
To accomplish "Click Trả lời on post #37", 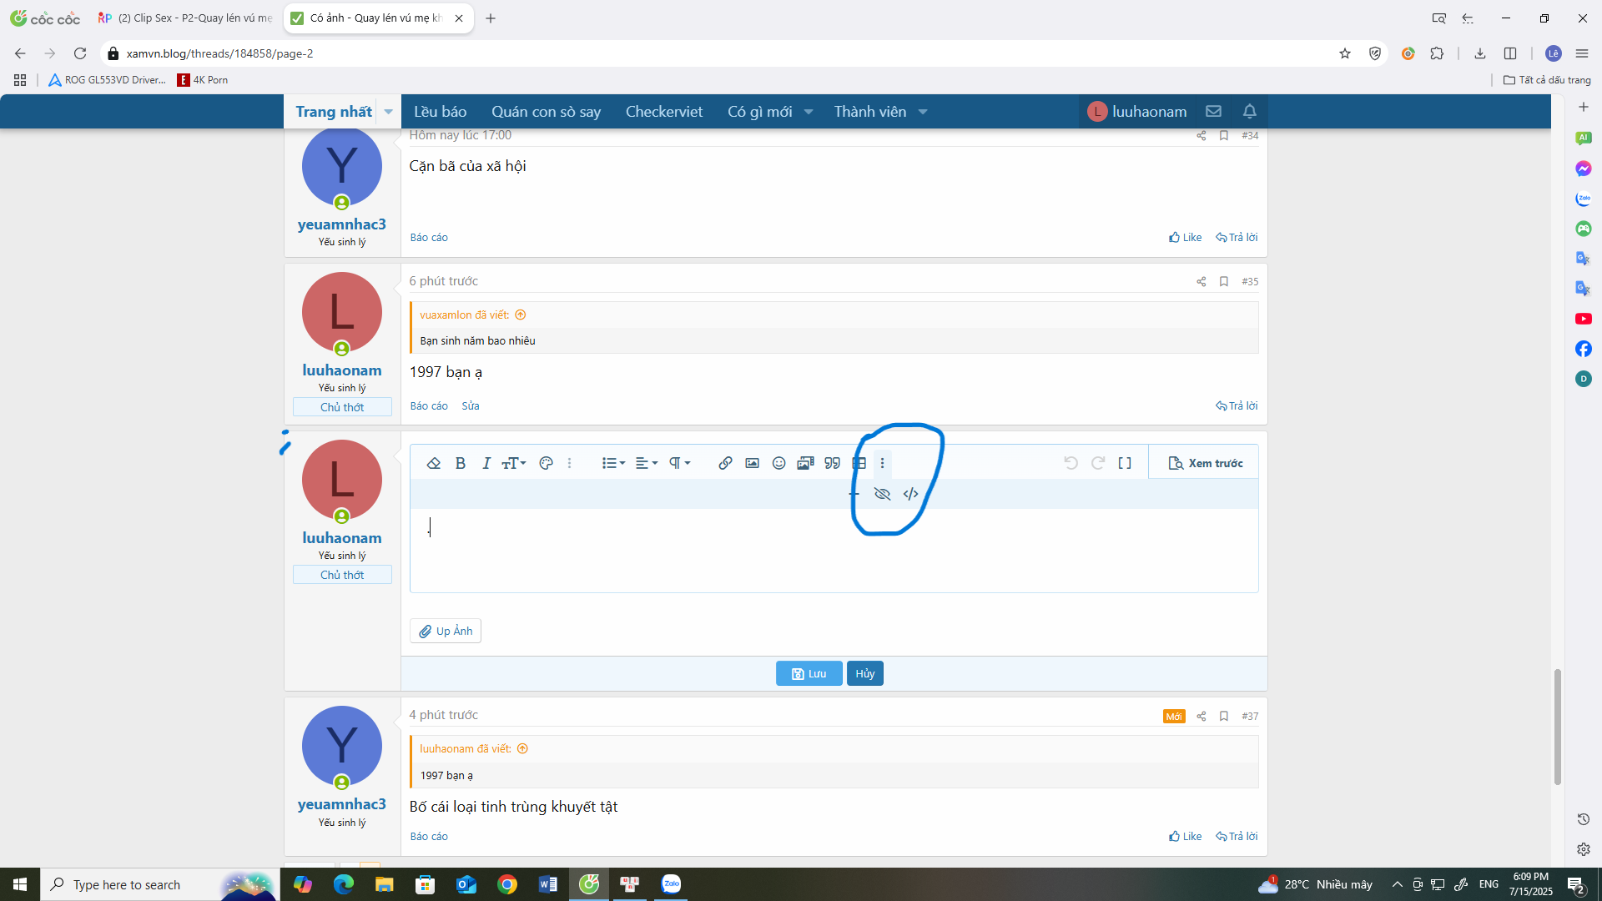I will pyautogui.click(x=1237, y=836).
